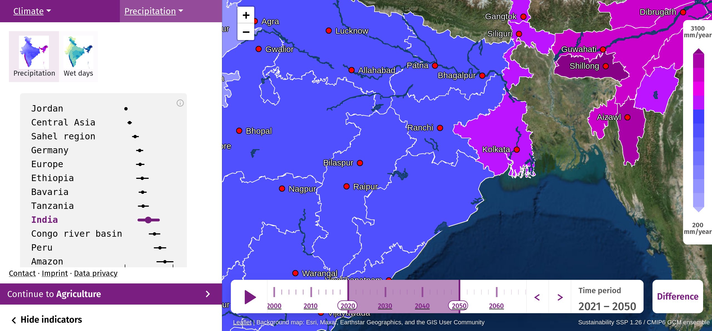Screen dimensions: 712x331
Task: Open the info icon in indicator chart
Action: (180, 103)
